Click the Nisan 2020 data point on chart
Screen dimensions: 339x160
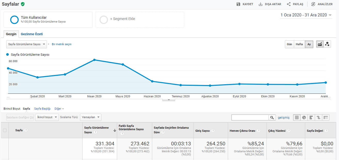[x=94, y=60]
